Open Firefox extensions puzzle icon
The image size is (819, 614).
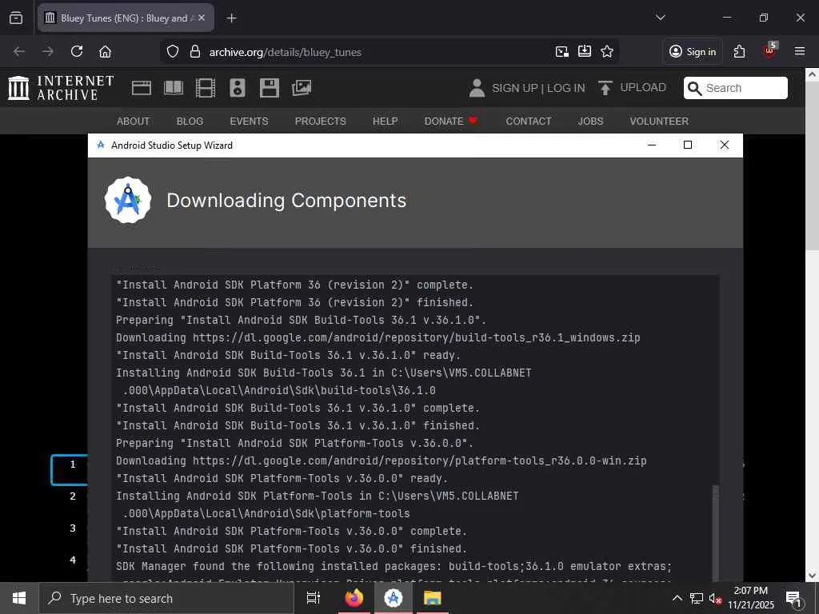(739, 51)
